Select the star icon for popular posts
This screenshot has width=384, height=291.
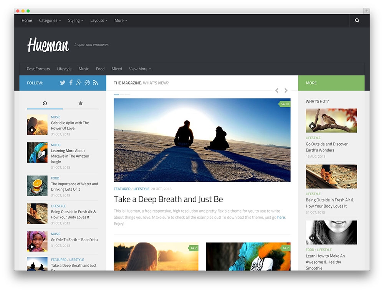click(80, 103)
